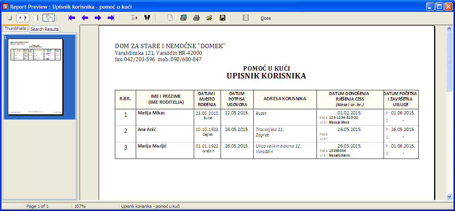This screenshot has width=455, height=211.
Task: Go to the first page arrow
Action: coord(71,18)
